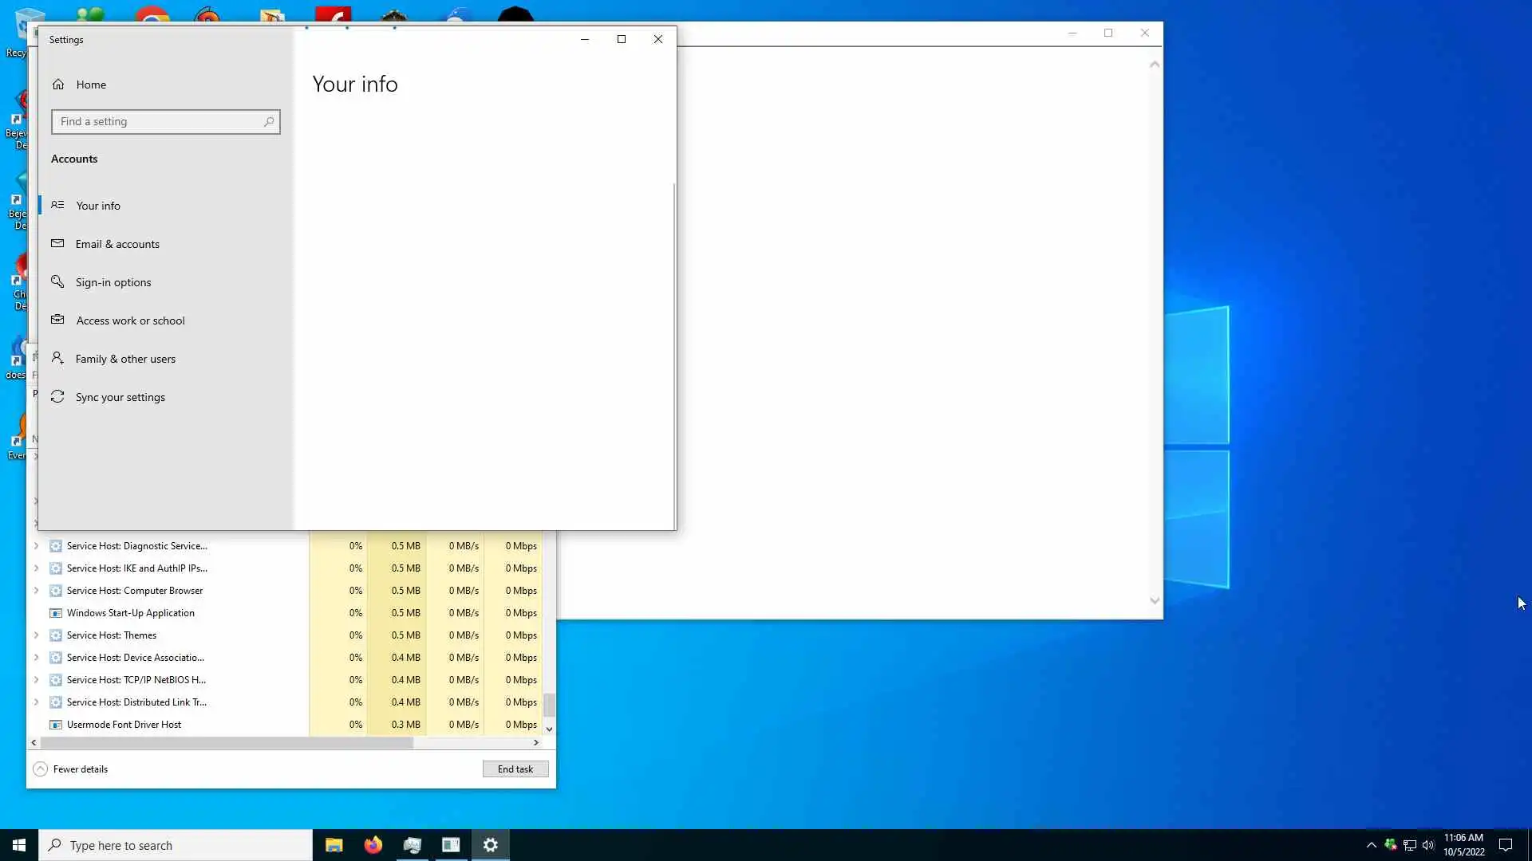The image size is (1532, 861).
Task: Expand Service Host: Diagnostic Service row
Action: pos(36,546)
